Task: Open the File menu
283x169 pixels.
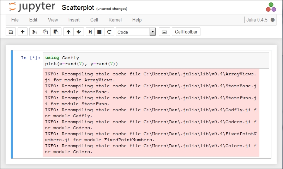Action: [15, 20]
